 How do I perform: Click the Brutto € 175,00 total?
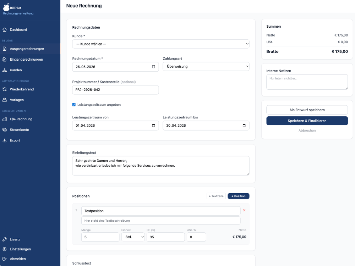pyautogui.click(x=340, y=51)
